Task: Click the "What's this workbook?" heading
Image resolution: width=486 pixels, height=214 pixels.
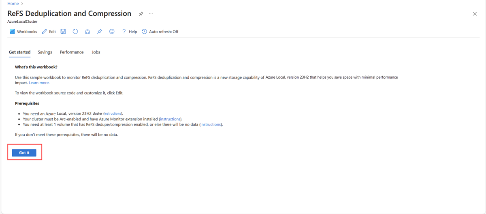Action: point(36,67)
